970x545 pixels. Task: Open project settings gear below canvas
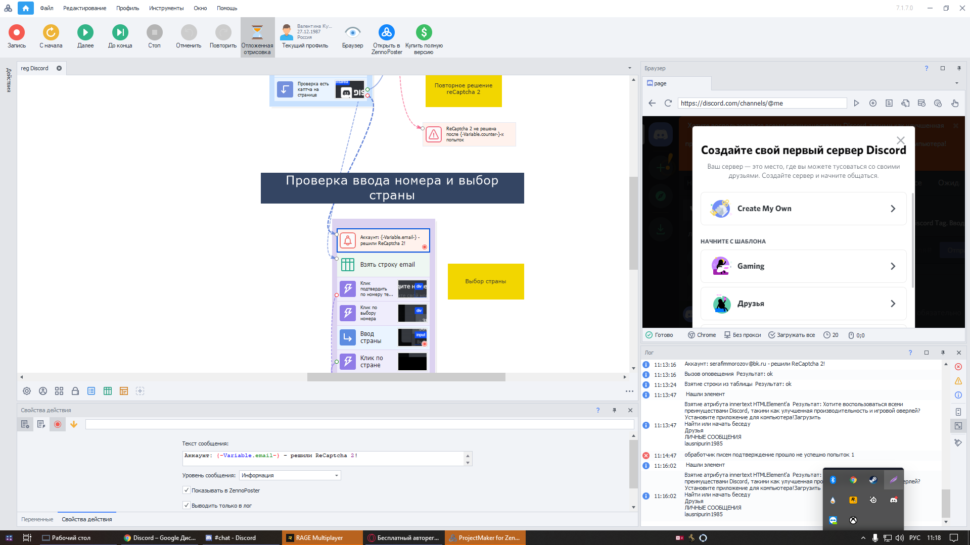pyautogui.click(x=27, y=391)
